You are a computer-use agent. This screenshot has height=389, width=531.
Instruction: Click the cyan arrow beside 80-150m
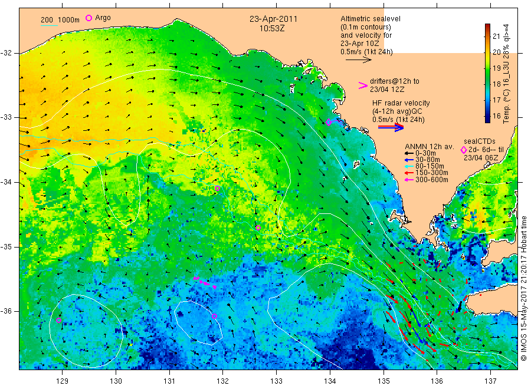click(x=409, y=166)
